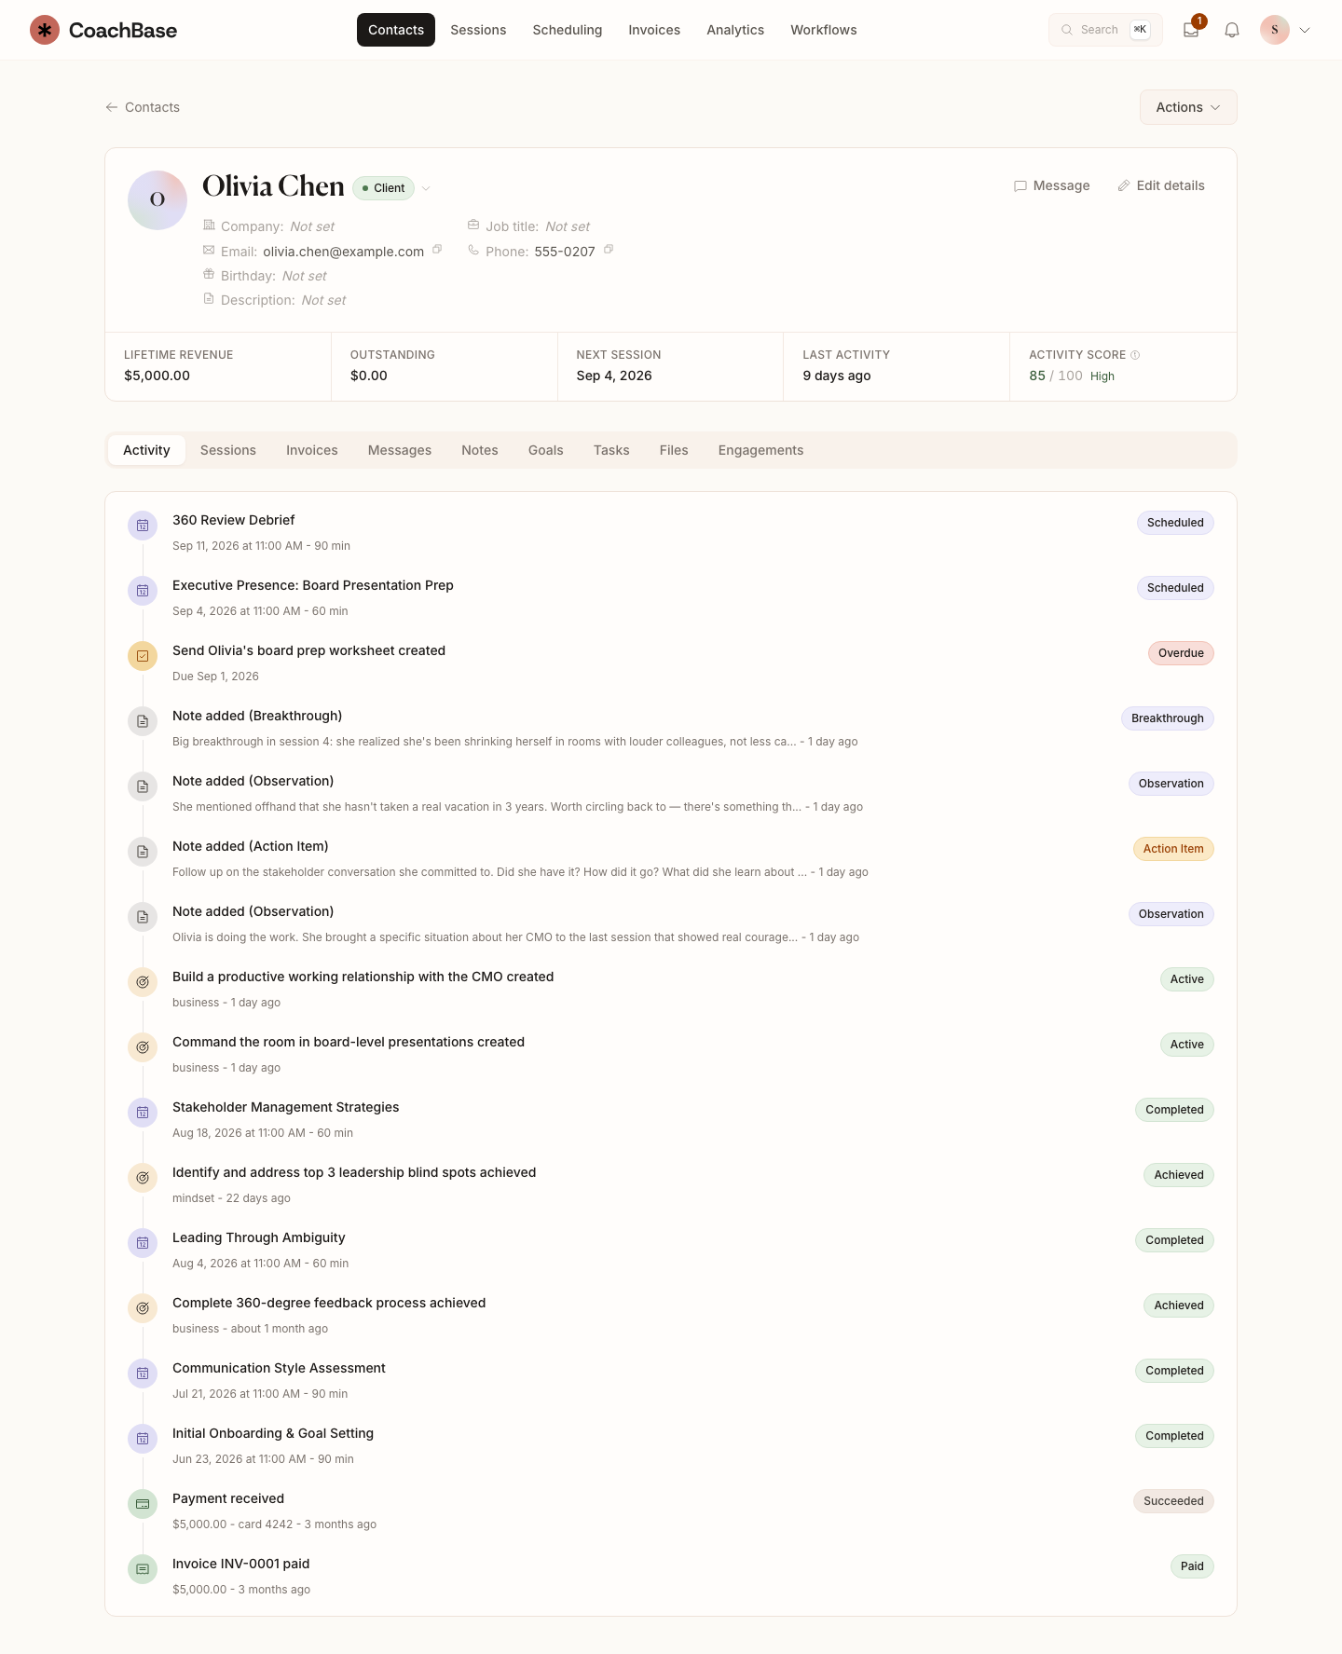Viewport: 1342px width, 1654px height.
Task: Switch to the Files tab
Action: [x=674, y=450]
